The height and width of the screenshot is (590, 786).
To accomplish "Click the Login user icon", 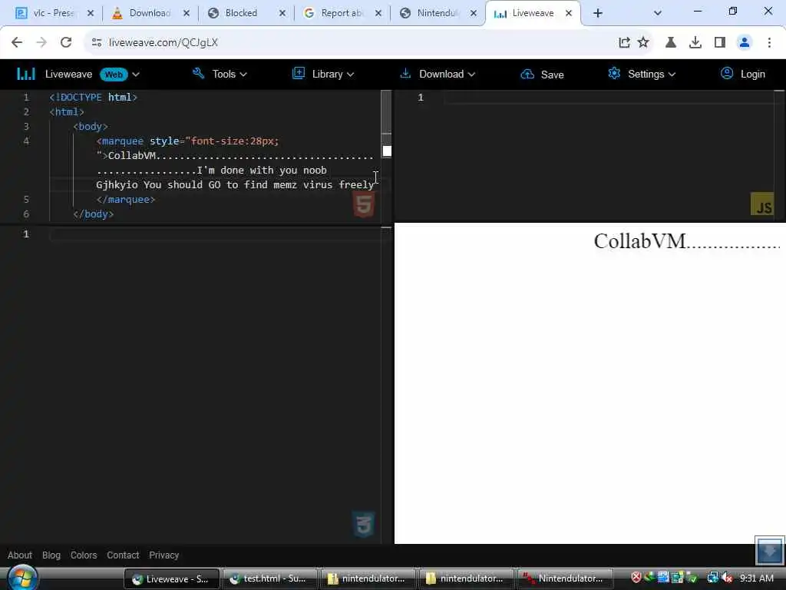I will [x=727, y=74].
